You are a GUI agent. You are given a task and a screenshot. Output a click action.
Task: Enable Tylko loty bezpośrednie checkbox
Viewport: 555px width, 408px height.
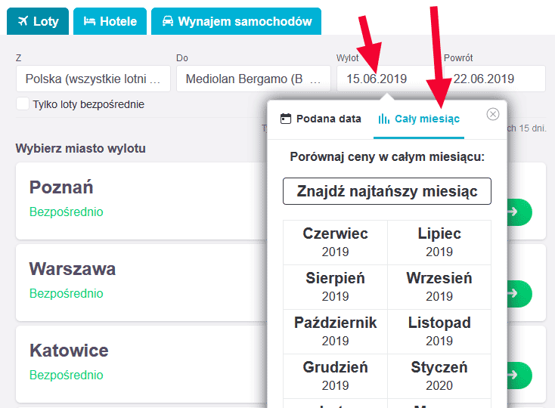pyautogui.click(x=23, y=104)
